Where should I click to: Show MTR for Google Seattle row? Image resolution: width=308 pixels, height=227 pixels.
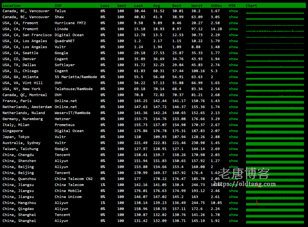pos(233,53)
